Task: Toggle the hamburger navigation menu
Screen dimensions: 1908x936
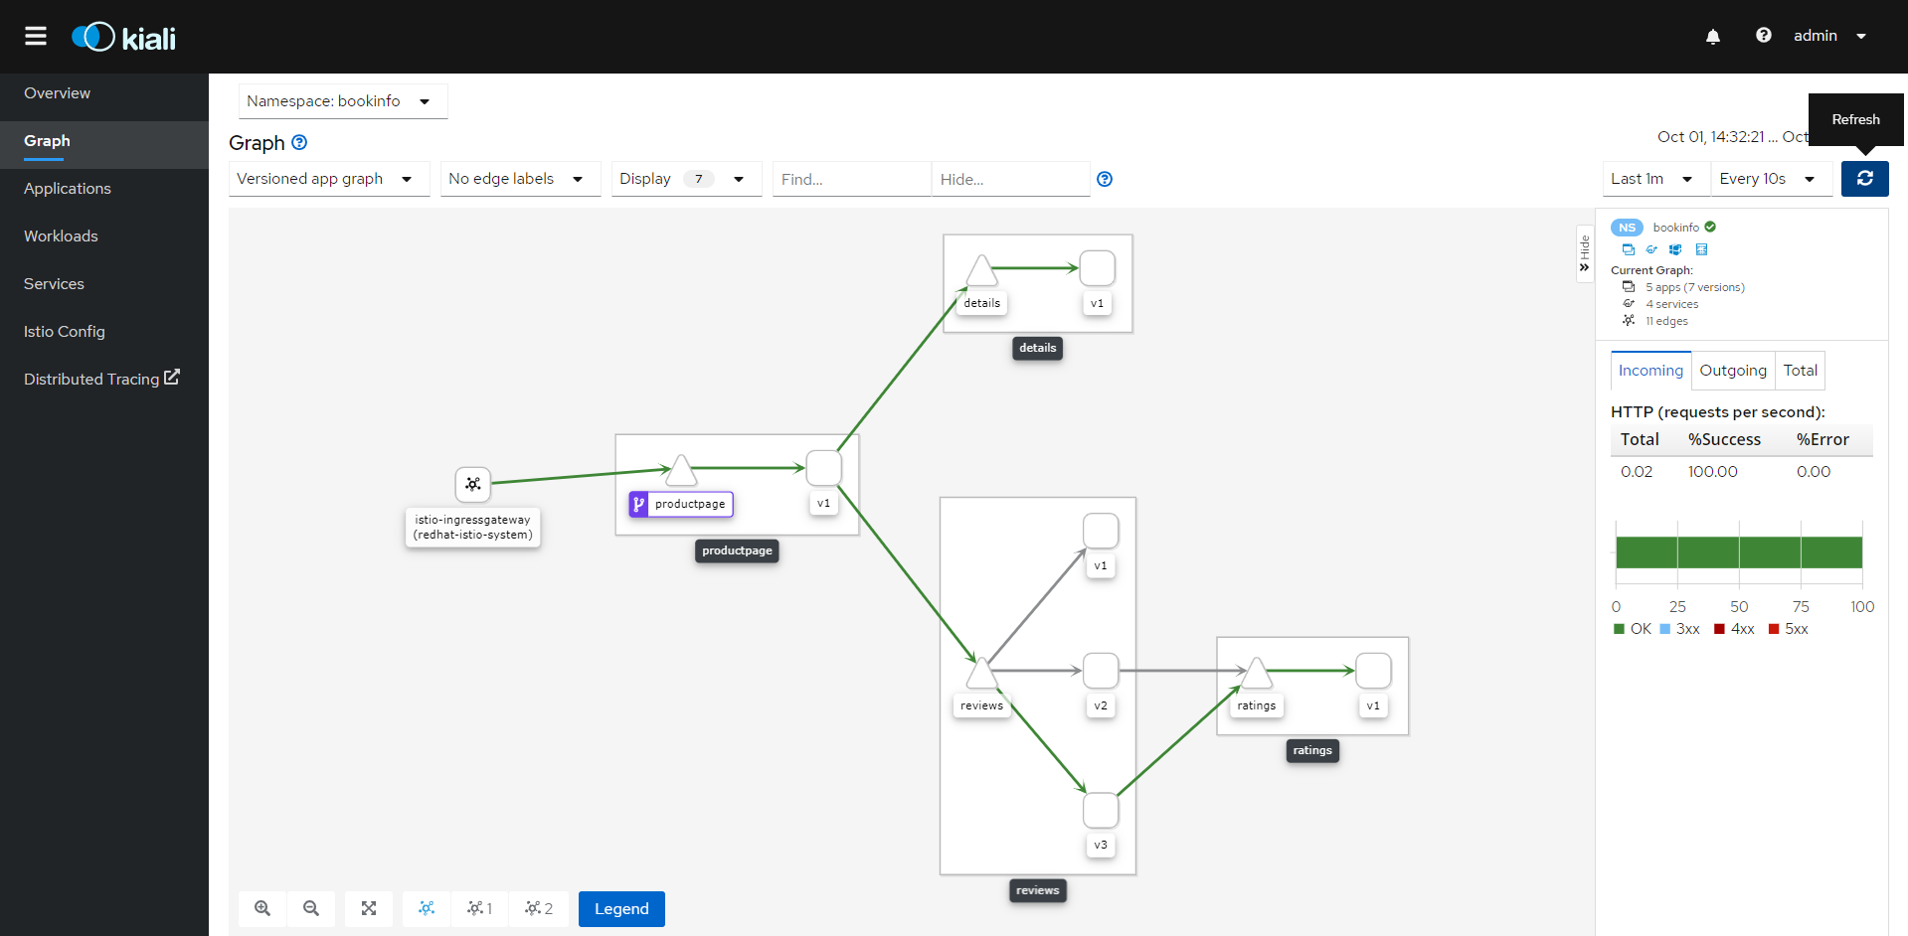Action: 36,37
